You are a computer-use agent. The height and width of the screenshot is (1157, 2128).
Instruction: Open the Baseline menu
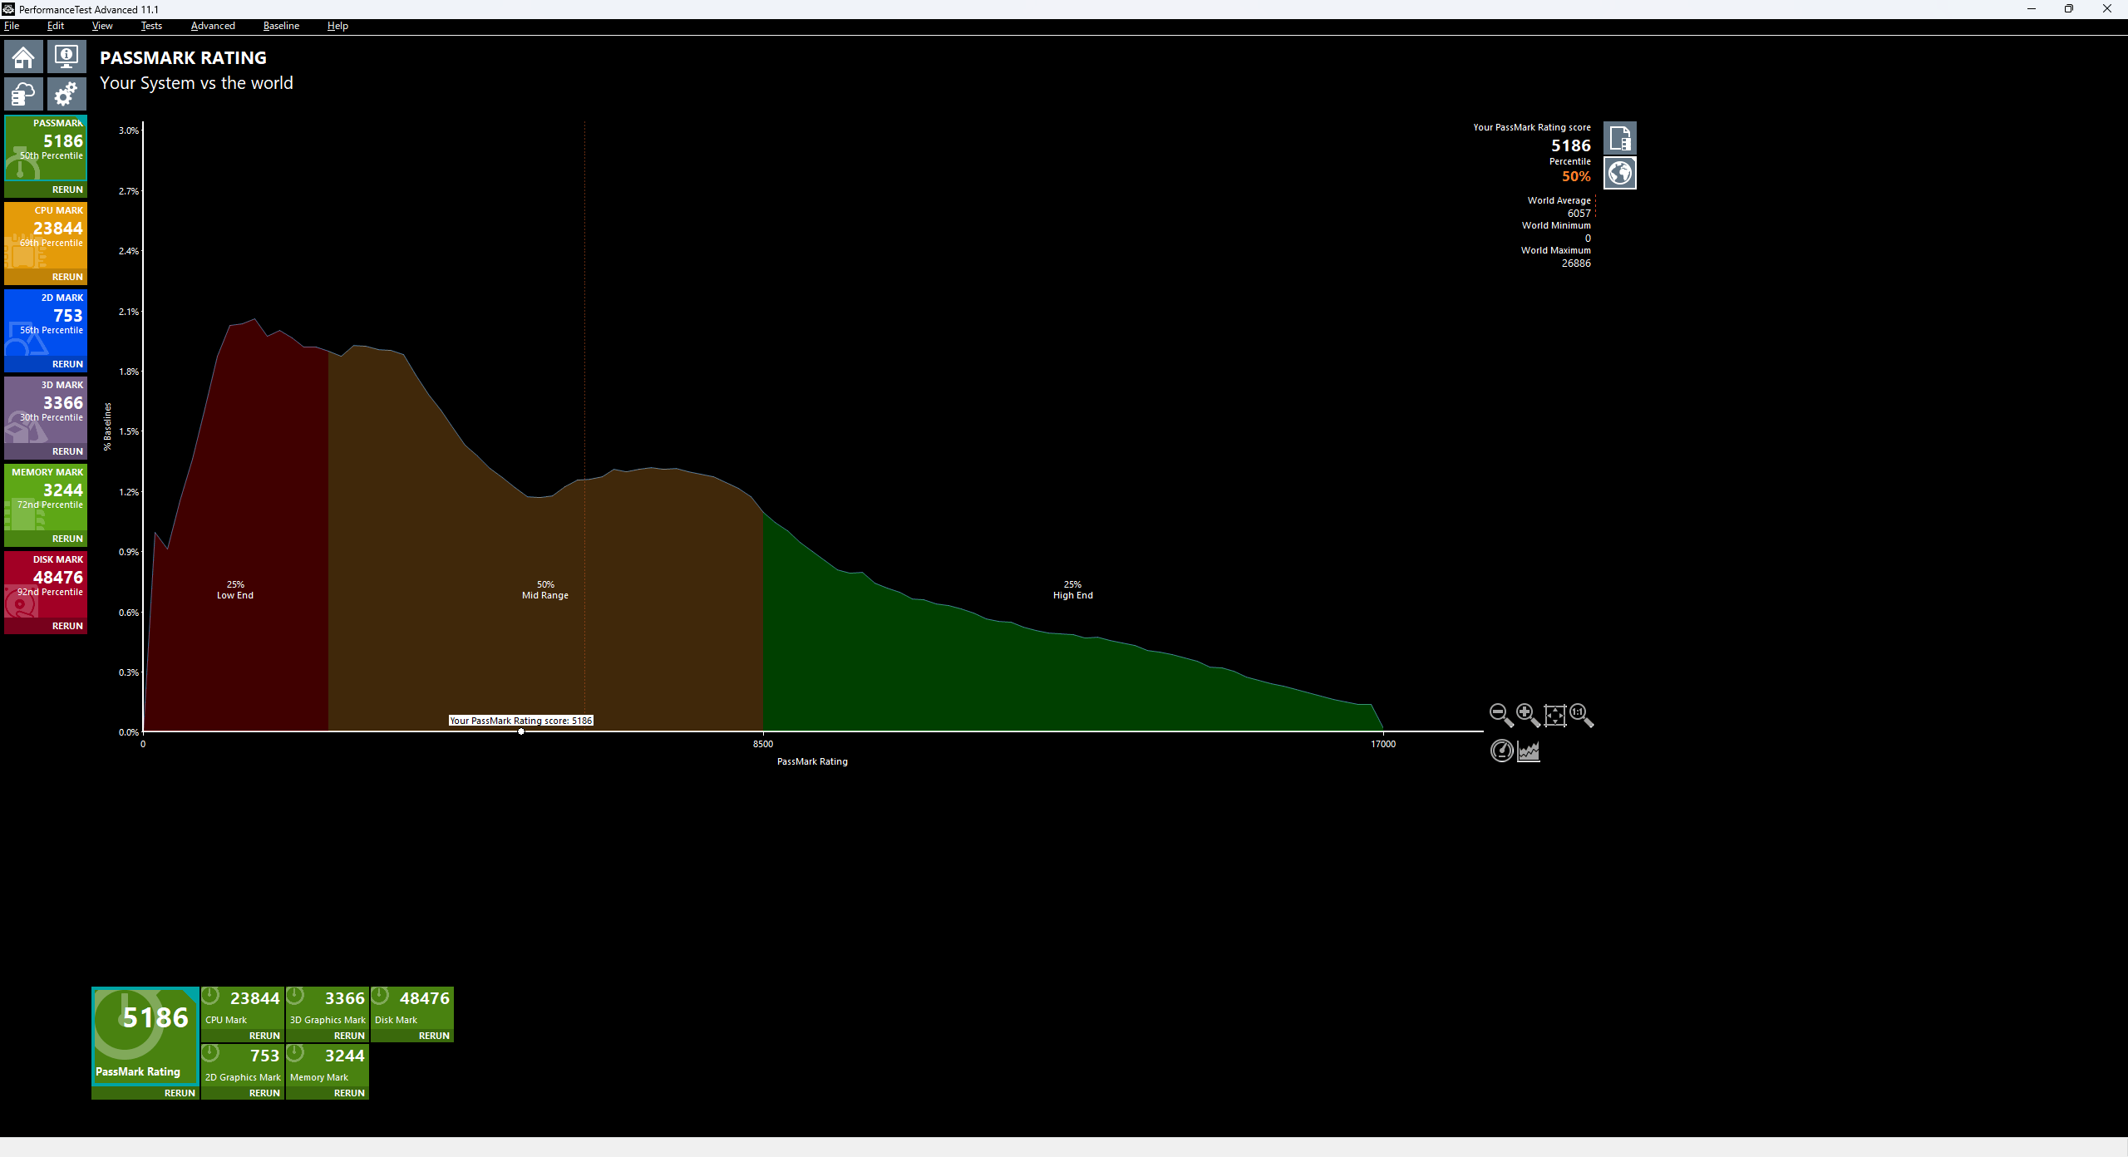281,26
